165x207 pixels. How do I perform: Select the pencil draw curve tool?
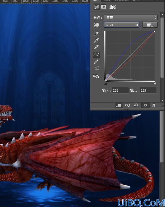[x=96, y=62]
